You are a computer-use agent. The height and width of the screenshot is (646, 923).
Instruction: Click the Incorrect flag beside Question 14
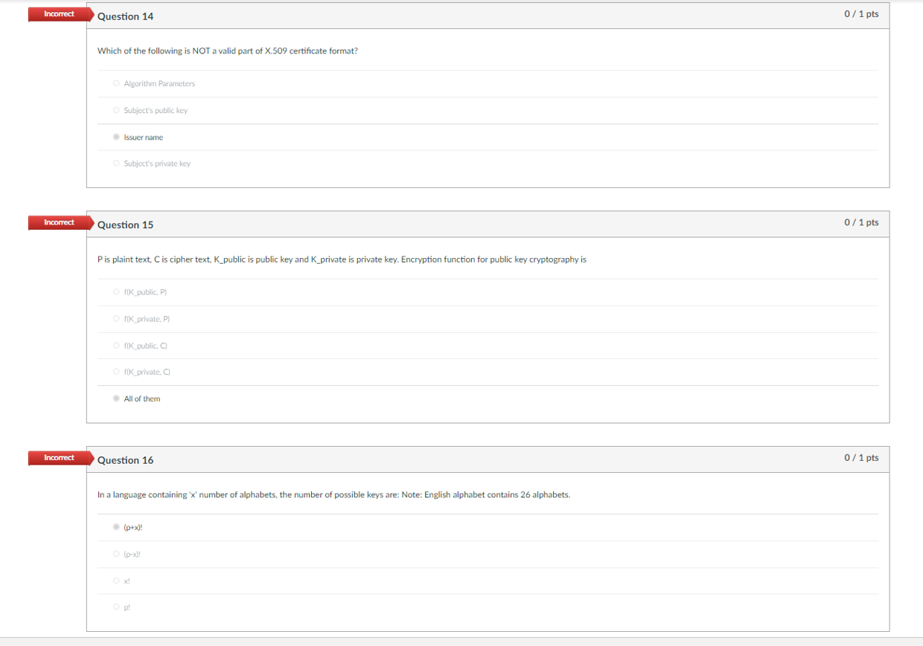click(60, 14)
